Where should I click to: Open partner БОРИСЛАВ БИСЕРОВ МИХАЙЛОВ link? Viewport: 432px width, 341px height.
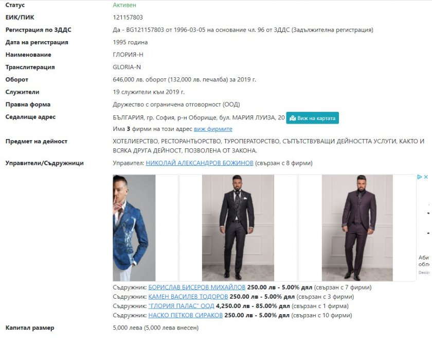pyautogui.click(x=196, y=287)
